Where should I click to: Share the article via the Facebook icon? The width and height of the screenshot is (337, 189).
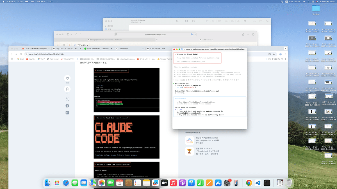[x=67, y=106]
